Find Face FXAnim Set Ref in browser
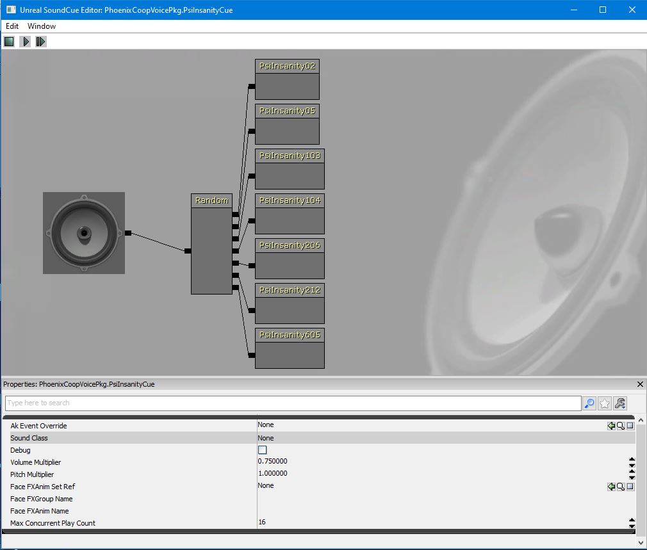 pyautogui.click(x=621, y=487)
